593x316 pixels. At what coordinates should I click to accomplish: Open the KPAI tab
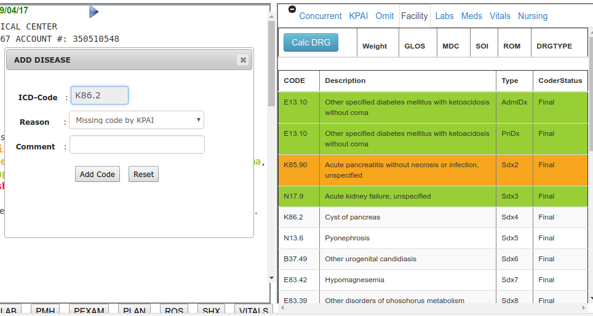pyautogui.click(x=359, y=16)
